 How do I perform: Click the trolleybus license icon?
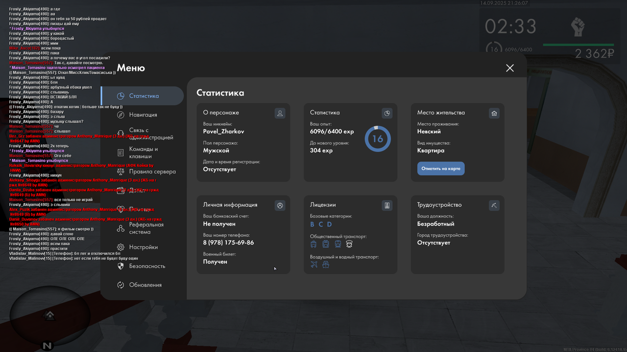click(313, 244)
